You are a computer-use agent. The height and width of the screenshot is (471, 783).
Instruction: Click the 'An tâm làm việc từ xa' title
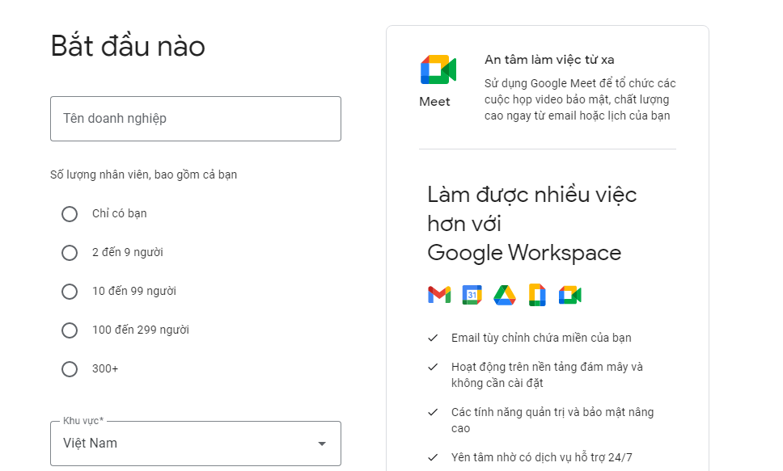(x=549, y=60)
